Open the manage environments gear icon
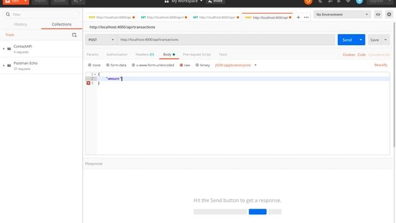 pyautogui.click(x=389, y=14)
